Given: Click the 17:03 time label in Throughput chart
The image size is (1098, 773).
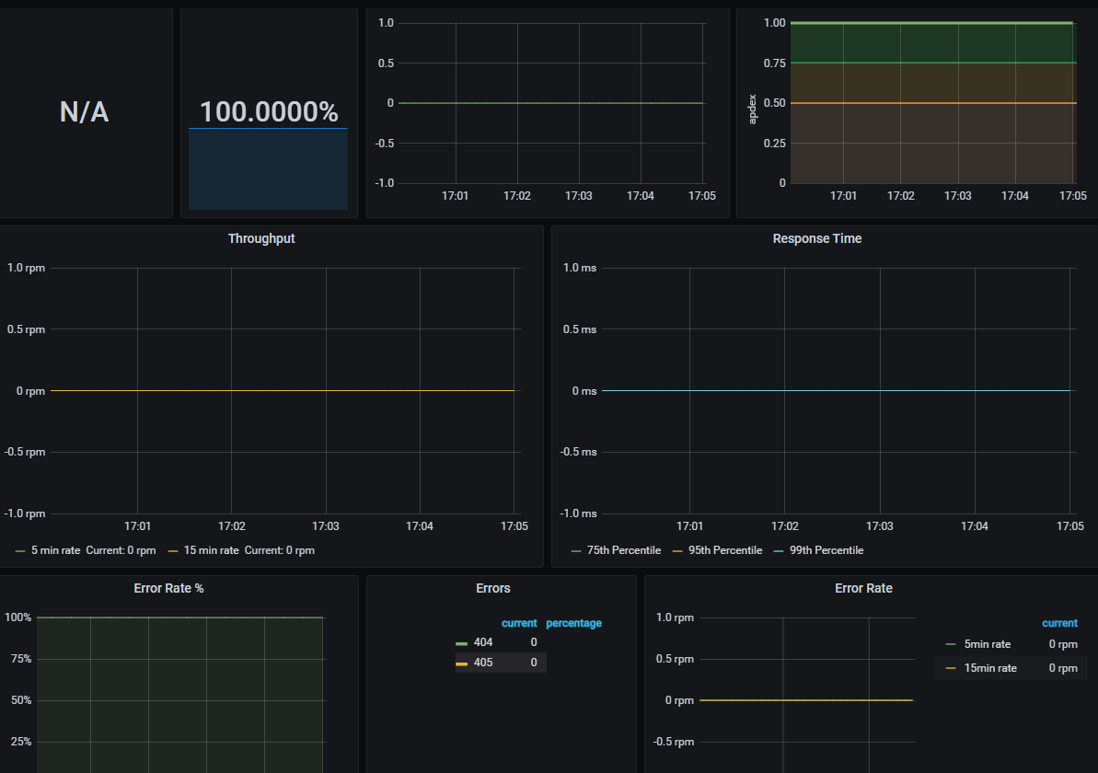Looking at the screenshot, I should coord(326,525).
